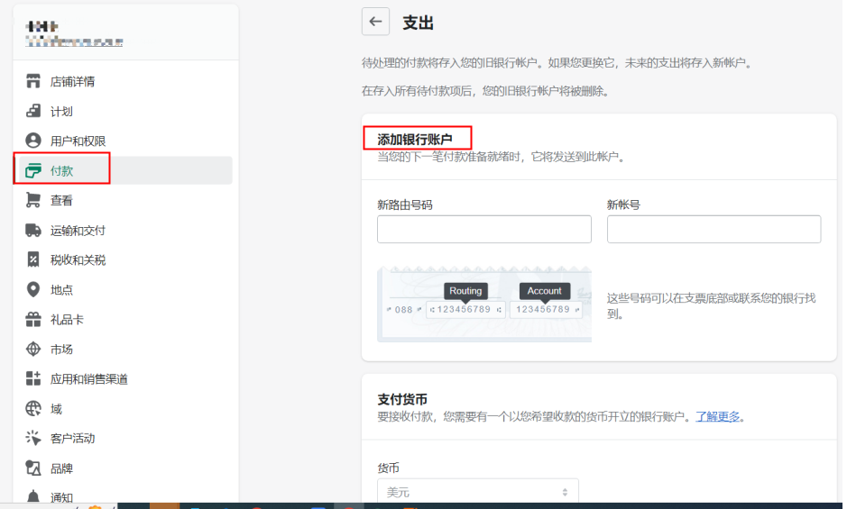Go to the 域 domains menu item
The height and width of the screenshot is (509, 847).
tap(56, 408)
